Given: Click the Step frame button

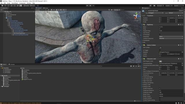Looking at the screenshot, I should click(93, 6).
